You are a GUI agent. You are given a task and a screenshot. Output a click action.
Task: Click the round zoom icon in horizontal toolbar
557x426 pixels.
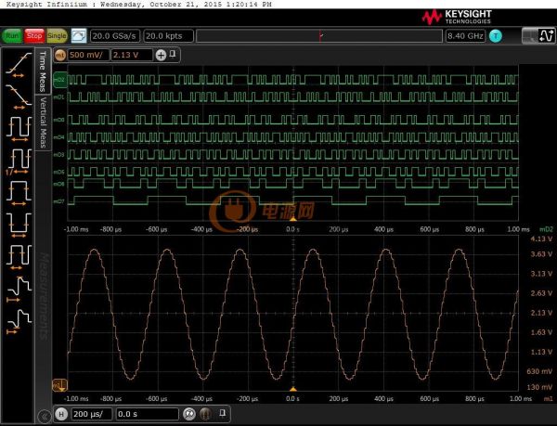[x=189, y=414]
